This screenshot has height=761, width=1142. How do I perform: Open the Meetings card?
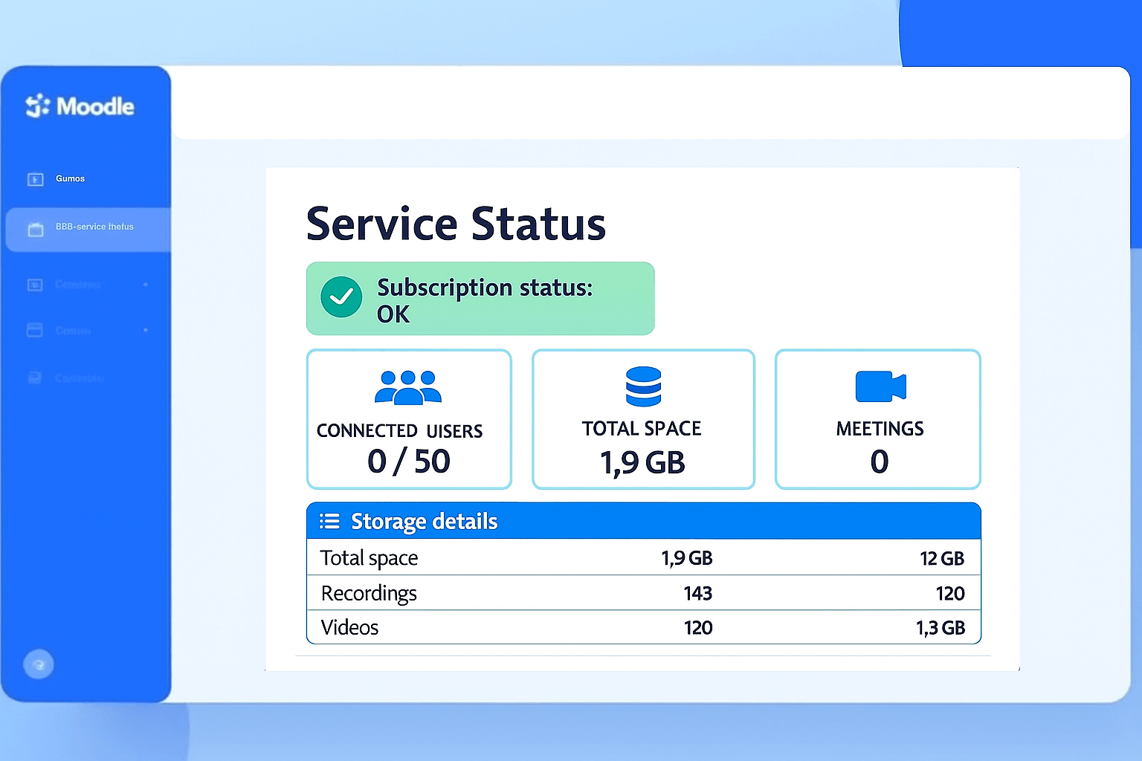[x=879, y=420]
